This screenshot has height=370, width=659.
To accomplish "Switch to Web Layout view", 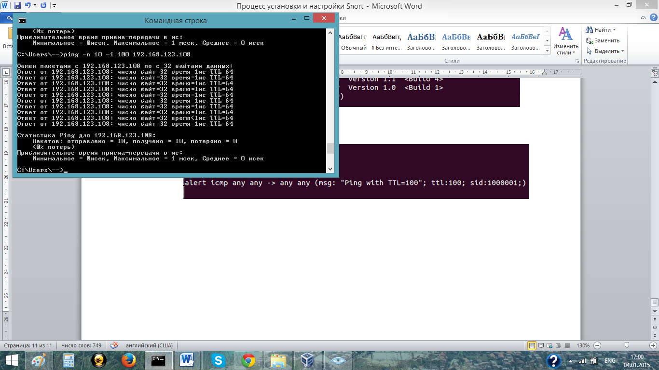I will coord(550,345).
